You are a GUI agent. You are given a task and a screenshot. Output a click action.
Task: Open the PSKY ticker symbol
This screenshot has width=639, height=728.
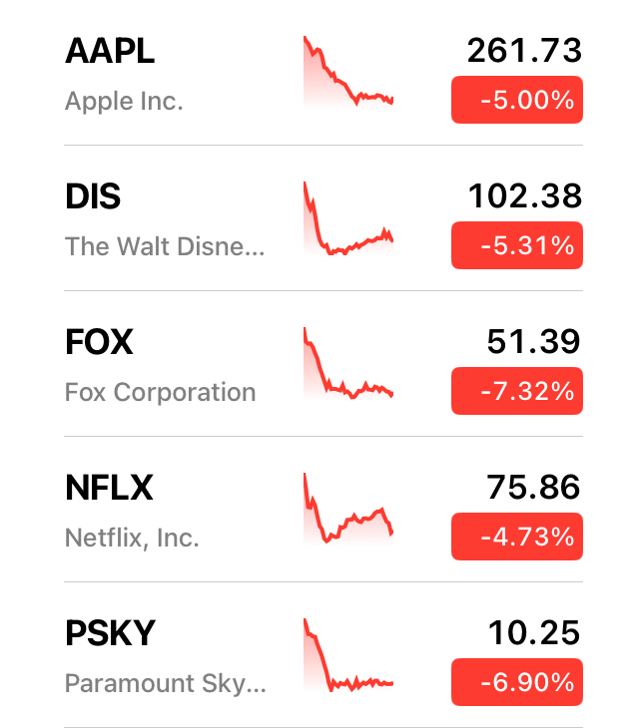pyautogui.click(x=110, y=633)
